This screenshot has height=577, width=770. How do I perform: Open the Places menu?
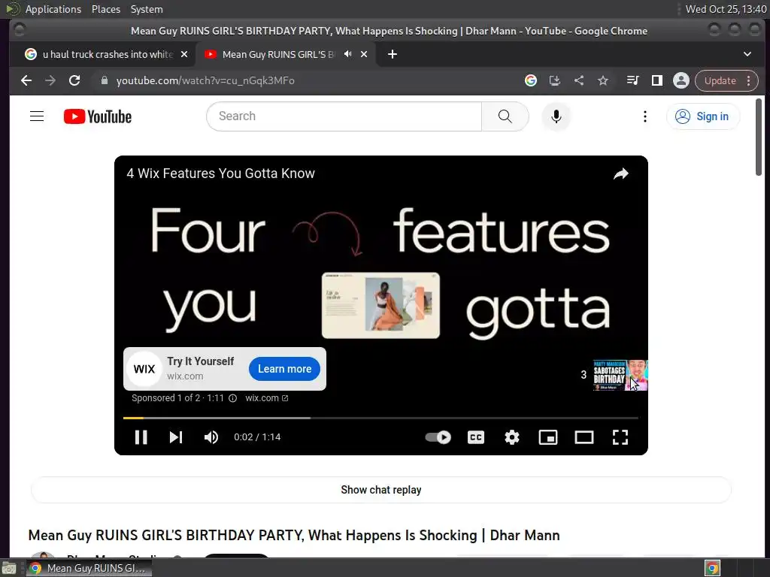click(106, 9)
